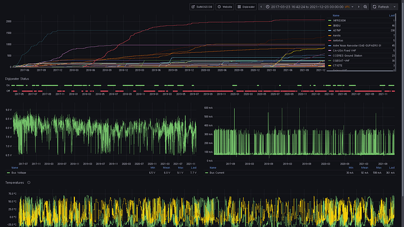Toggle the Aarsta series in legend

pyautogui.click(x=337, y=36)
